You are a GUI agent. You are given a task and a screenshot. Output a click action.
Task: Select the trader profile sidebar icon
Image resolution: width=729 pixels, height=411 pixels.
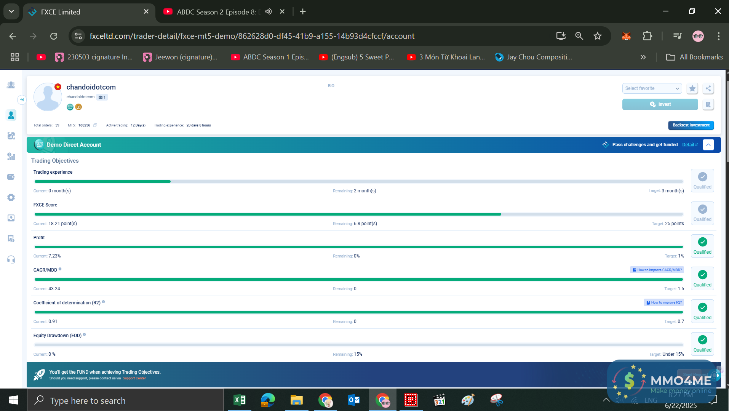click(11, 115)
